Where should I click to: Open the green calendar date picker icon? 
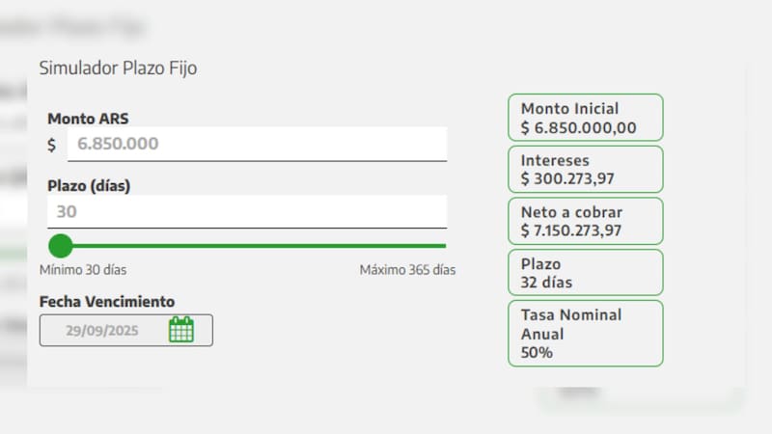[x=181, y=330]
